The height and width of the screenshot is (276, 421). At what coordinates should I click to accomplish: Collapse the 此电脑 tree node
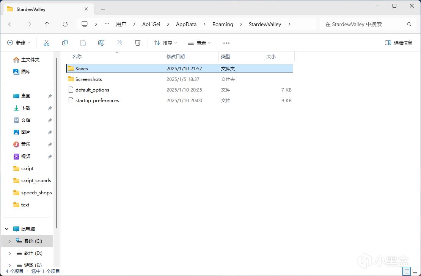coord(7,229)
